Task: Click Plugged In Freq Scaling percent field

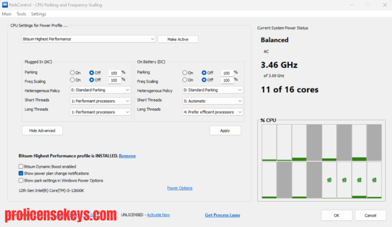Action: (114, 80)
